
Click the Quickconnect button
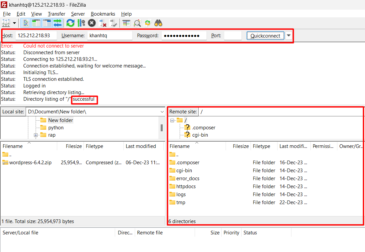point(265,36)
